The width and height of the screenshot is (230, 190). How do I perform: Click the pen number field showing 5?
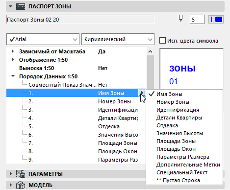point(197,20)
